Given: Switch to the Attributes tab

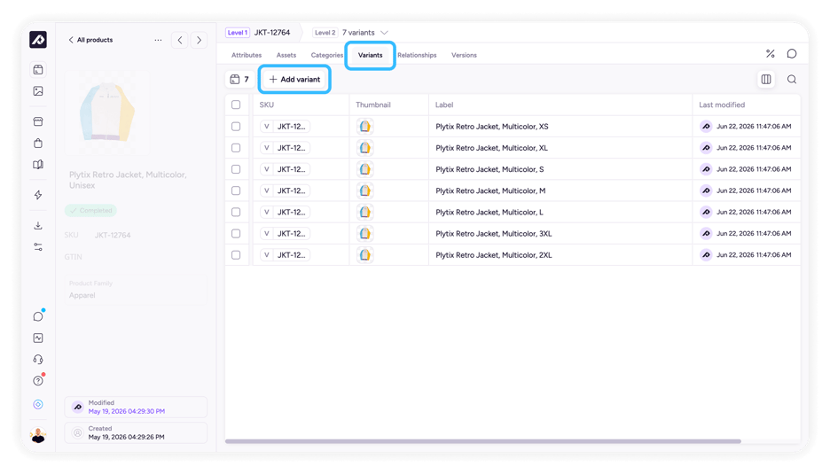Looking at the screenshot, I should (247, 55).
